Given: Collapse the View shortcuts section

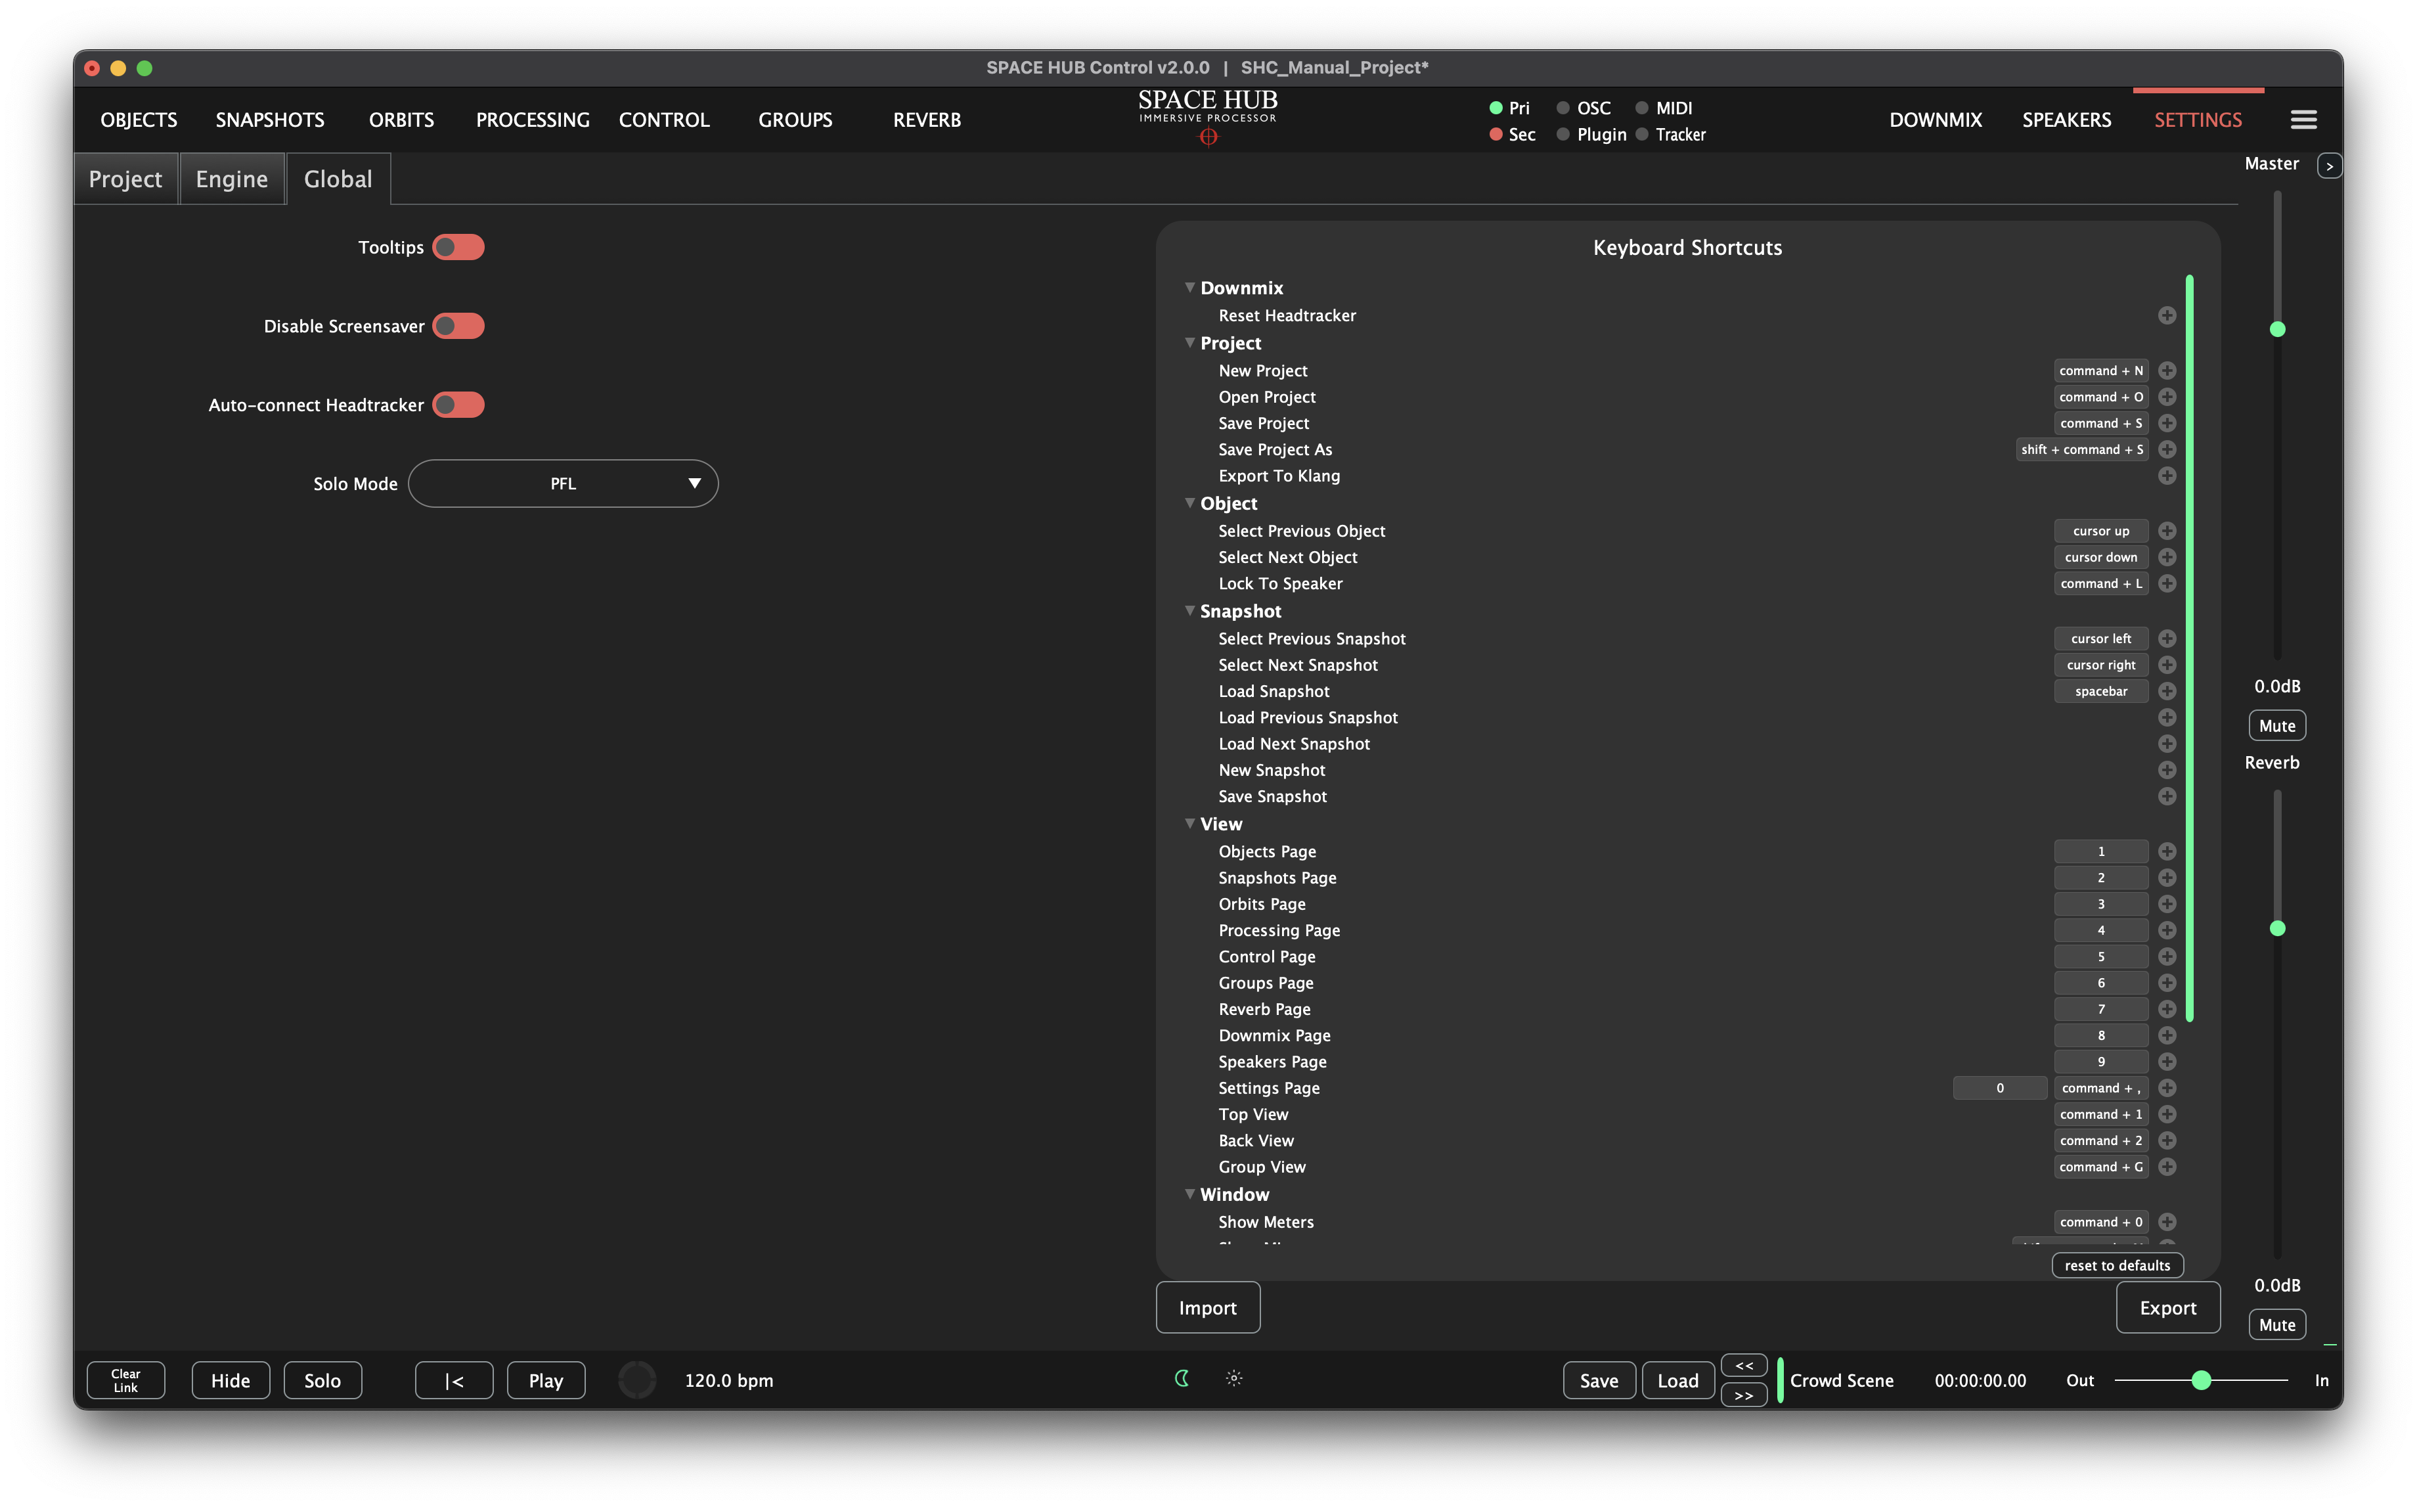Looking at the screenshot, I should 1189,823.
